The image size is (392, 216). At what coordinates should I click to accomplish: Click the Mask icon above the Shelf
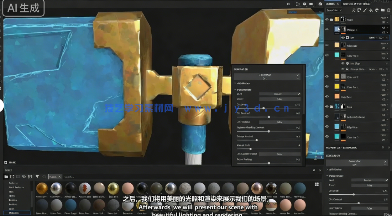[x=6, y=162]
